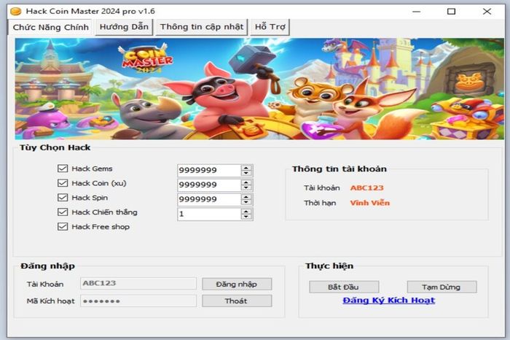Viewport: 510px width, 340px height.
Task: Click the Thời hạn label
Action: tap(320, 203)
